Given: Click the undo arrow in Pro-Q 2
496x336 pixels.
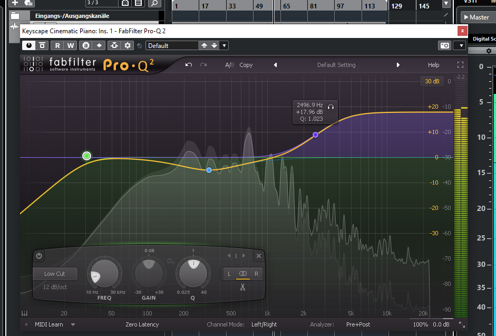Looking at the screenshot, I should (x=189, y=65).
